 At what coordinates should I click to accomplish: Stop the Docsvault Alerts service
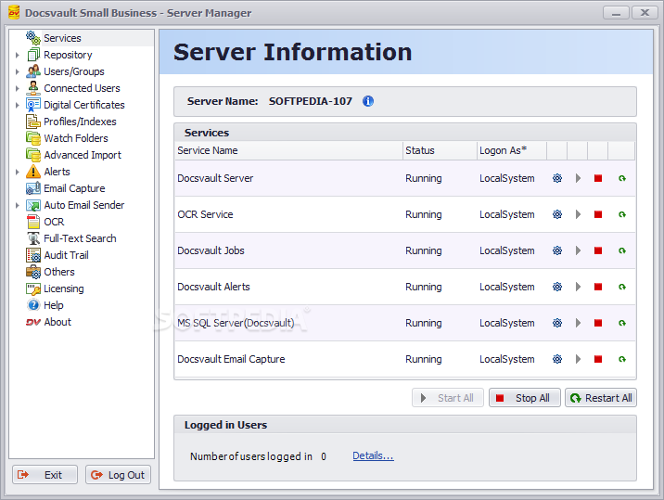click(598, 287)
